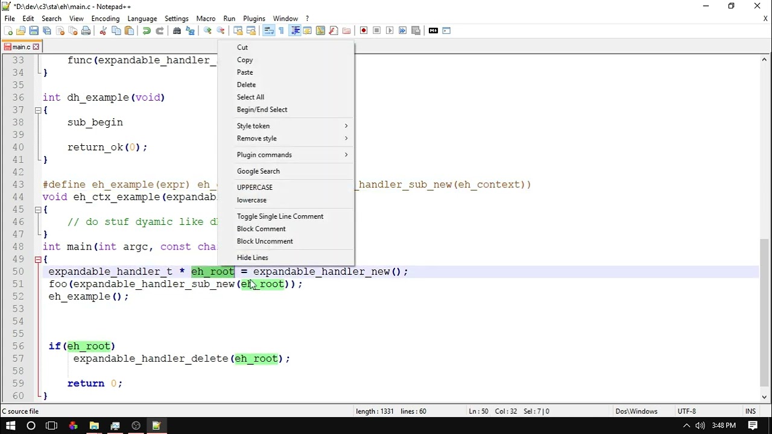
Task: Click the Print toolbar icon
Action: click(86, 31)
